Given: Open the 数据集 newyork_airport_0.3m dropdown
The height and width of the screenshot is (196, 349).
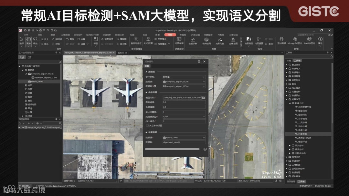Looking at the screenshot, I should pyautogui.click(x=204, y=86).
